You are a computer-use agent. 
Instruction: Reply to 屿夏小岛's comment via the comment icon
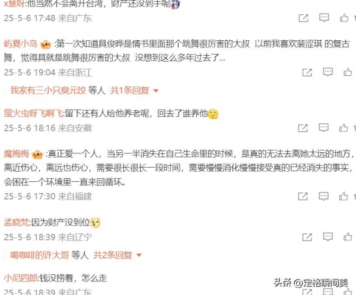click(x=328, y=72)
